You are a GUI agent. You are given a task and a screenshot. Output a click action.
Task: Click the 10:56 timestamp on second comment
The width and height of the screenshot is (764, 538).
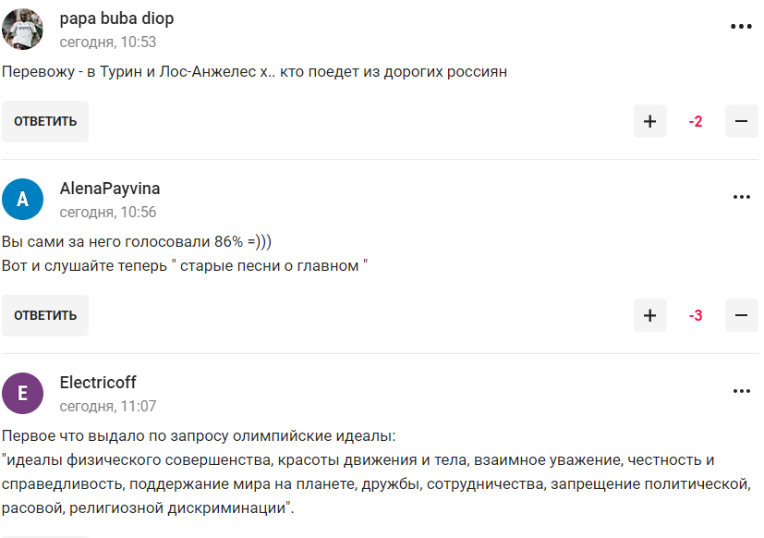[108, 213]
